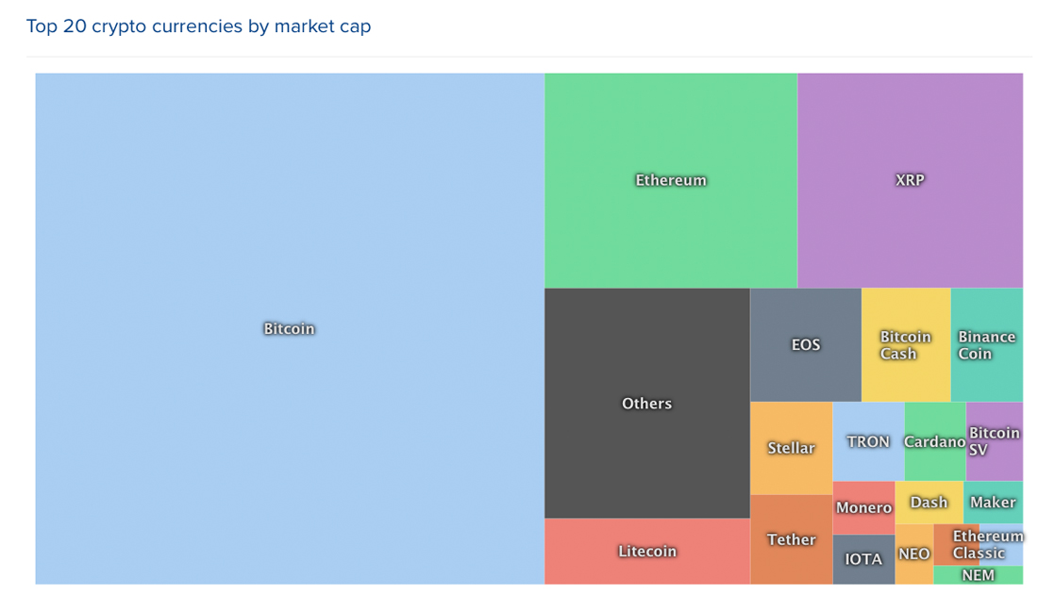The width and height of the screenshot is (1038, 613).
Task: Click the Stellar orange tile
Action: click(791, 448)
